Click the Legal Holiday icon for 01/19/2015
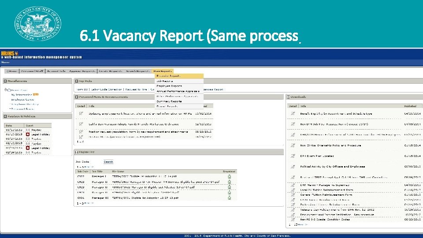423x238 pixels. pyautogui.click(x=27, y=134)
